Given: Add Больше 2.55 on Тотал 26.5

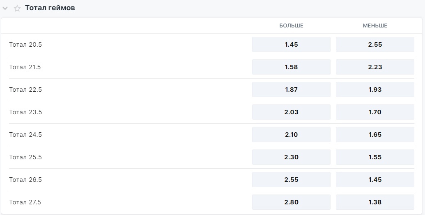Looking at the screenshot, I should point(291,180).
